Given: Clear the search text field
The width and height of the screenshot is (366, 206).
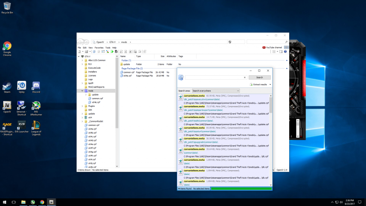Looking at the screenshot, I should (245, 78).
